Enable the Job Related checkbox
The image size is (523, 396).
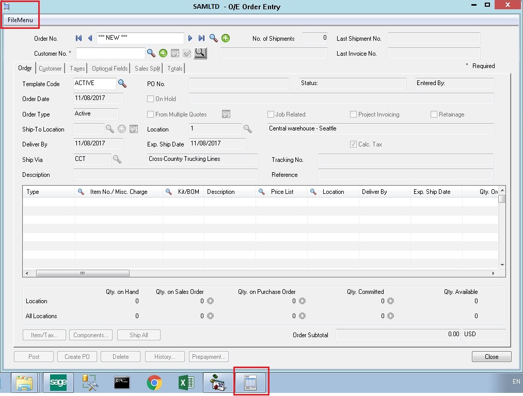pyautogui.click(x=271, y=114)
